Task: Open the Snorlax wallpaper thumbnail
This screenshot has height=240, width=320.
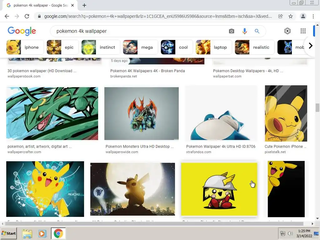Action: pos(221,113)
